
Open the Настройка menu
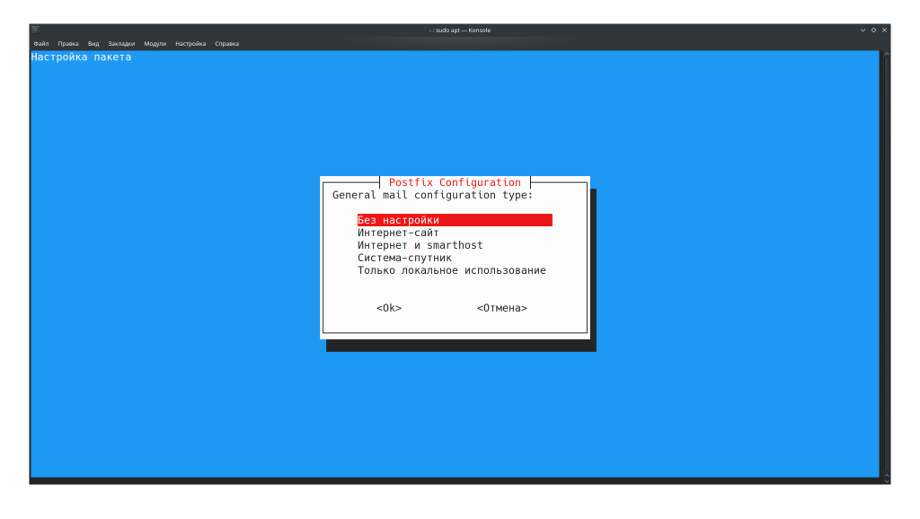pos(190,43)
